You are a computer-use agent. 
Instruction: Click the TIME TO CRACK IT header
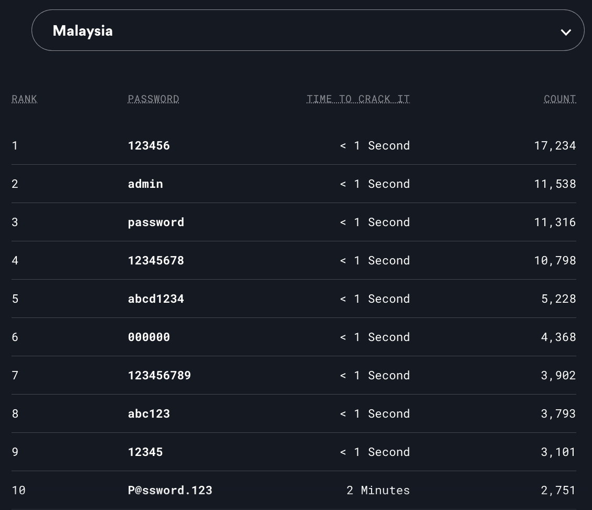(358, 99)
